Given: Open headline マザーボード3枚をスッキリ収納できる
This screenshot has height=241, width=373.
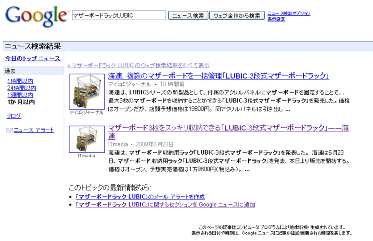Looking at the screenshot, I should click(x=228, y=132).
